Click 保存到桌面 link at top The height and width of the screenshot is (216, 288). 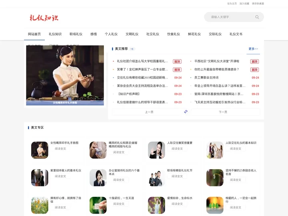pyautogui.click(x=258, y=4)
